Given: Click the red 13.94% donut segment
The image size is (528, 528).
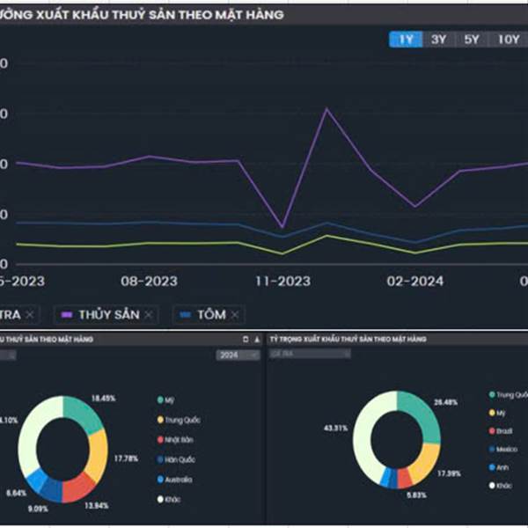Looking at the screenshot, I should click(78, 488).
